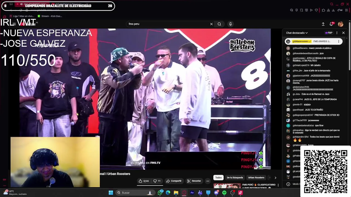
Task: Open the browser zoom-out magnifier icon
Action: 291,10
